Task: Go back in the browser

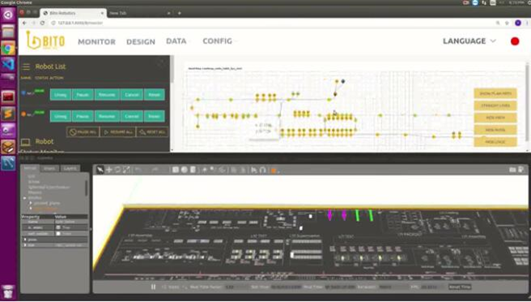Action: tap(24, 23)
